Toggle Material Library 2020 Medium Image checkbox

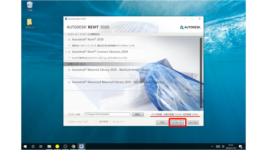pos(69,70)
